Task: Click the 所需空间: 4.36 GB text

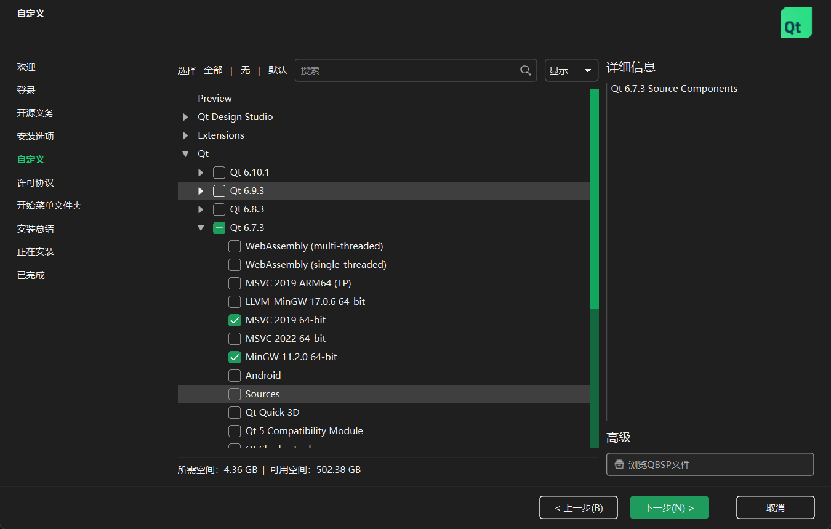Action: click(x=217, y=469)
